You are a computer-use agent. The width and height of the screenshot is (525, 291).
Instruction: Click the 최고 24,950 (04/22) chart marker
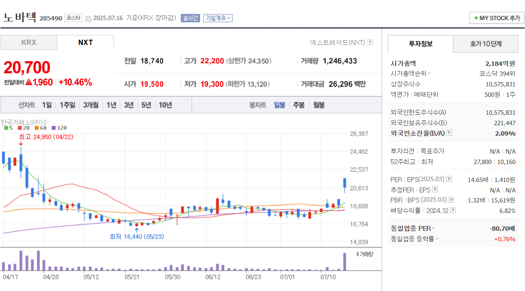(x=46, y=137)
